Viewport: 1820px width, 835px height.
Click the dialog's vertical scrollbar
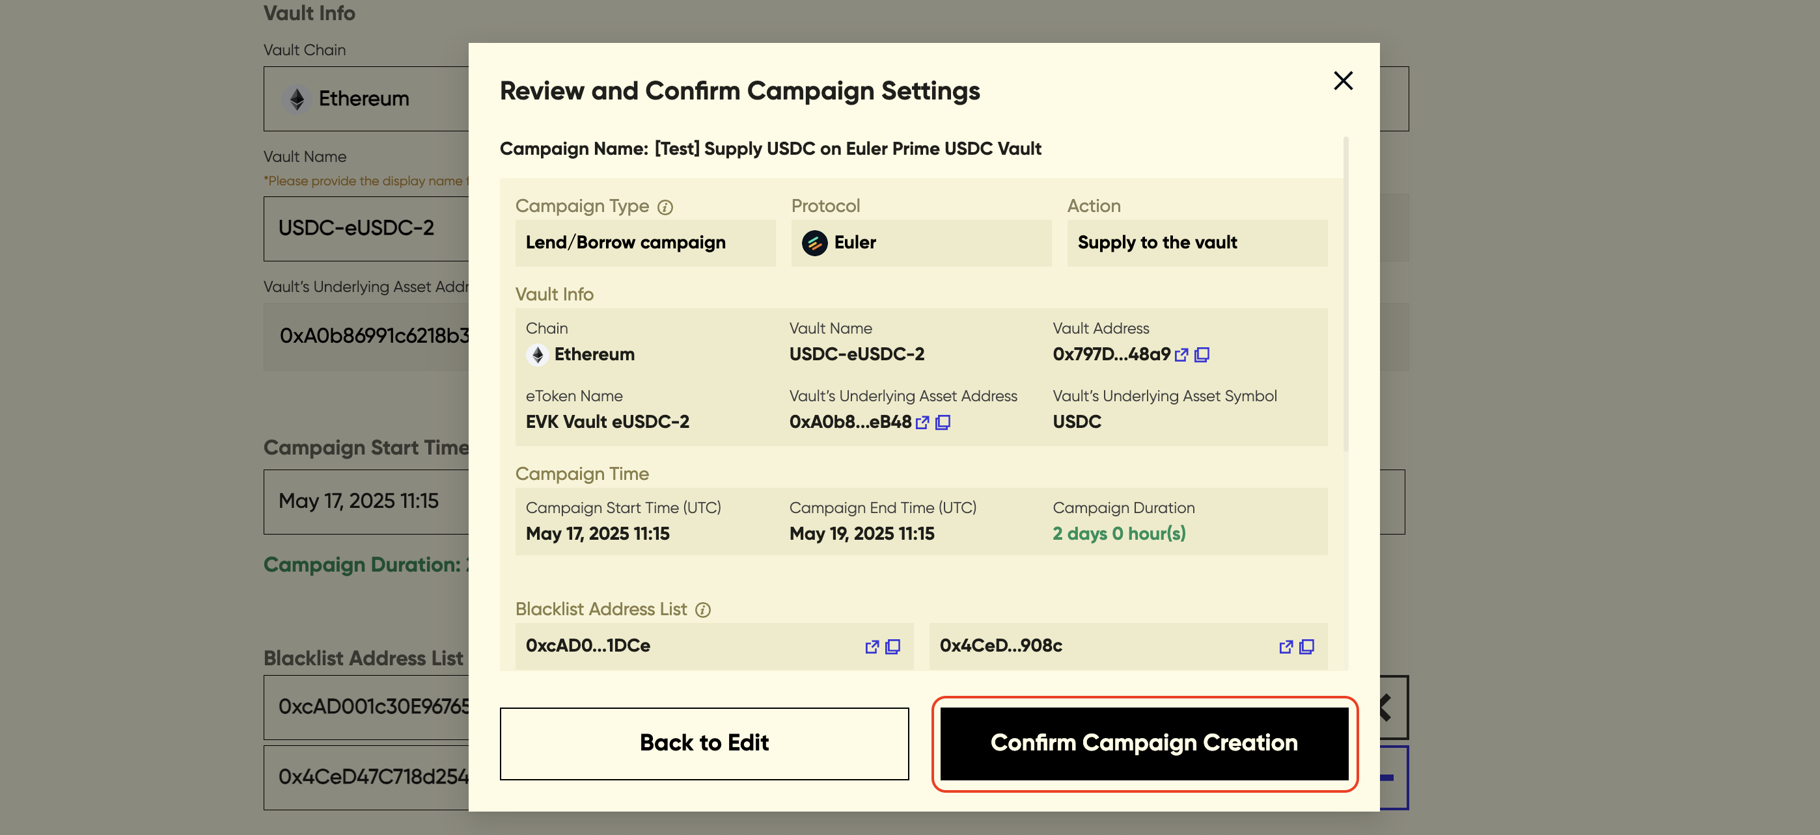[x=1345, y=293]
